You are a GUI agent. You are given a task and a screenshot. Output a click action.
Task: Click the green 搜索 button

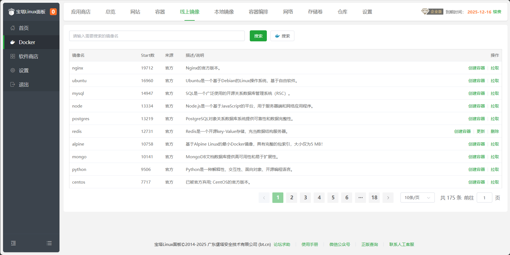click(258, 36)
